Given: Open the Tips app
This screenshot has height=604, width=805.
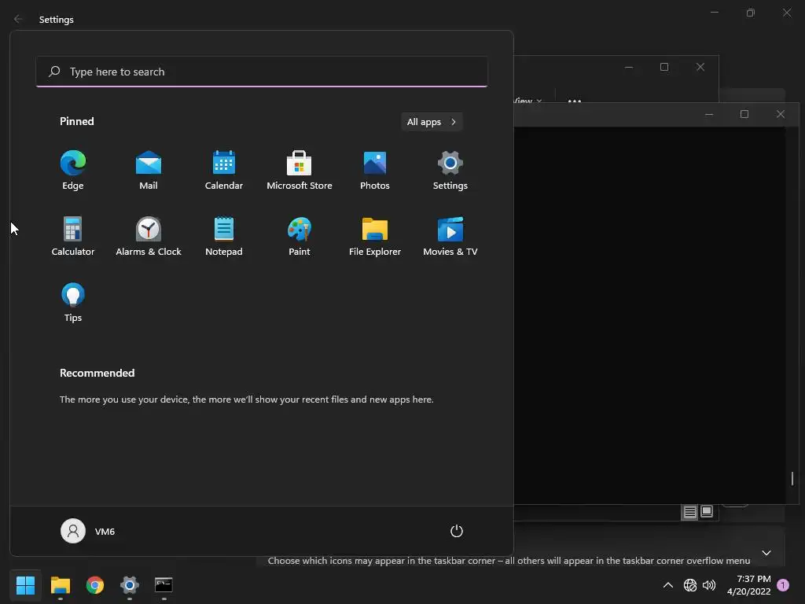Looking at the screenshot, I should click(x=73, y=303).
